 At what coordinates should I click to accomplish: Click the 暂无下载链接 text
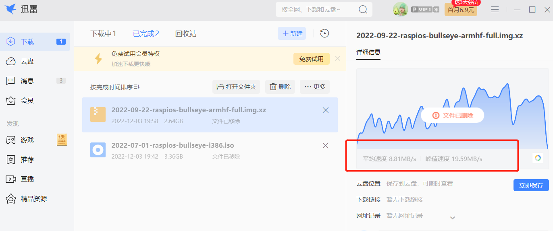click(405, 200)
